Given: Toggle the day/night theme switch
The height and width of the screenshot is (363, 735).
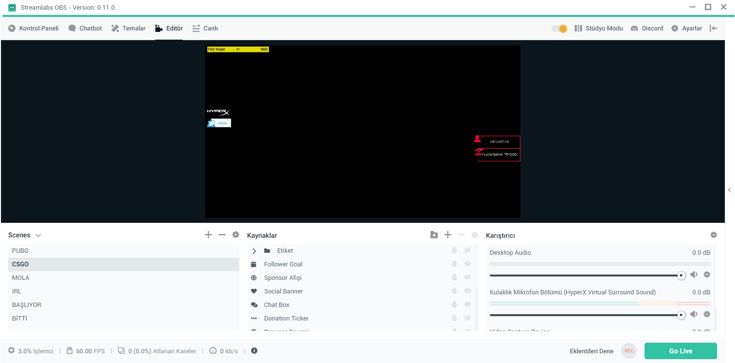Looking at the screenshot, I should [559, 29].
